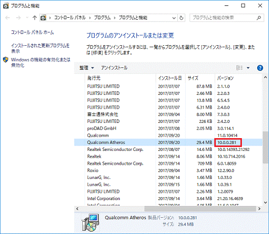Image resolution: width=269 pixels, height=234 pixels.
Task: Click version 6.0.1.8059 Realtek Semiconductor row
Action: [227, 164]
